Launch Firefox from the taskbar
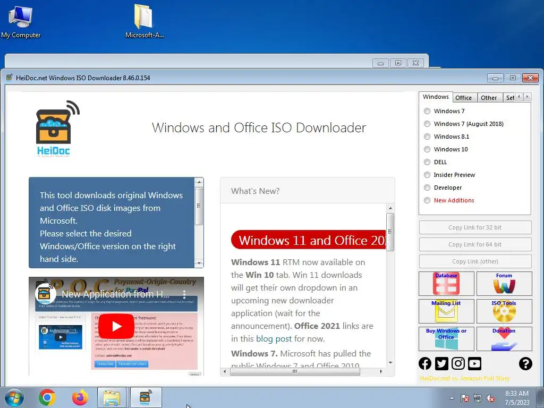This screenshot has width=544, height=408. pyautogui.click(x=80, y=397)
